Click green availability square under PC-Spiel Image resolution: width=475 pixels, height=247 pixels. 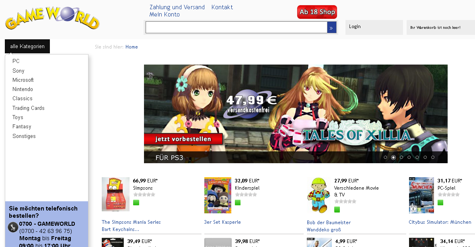point(440,202)
